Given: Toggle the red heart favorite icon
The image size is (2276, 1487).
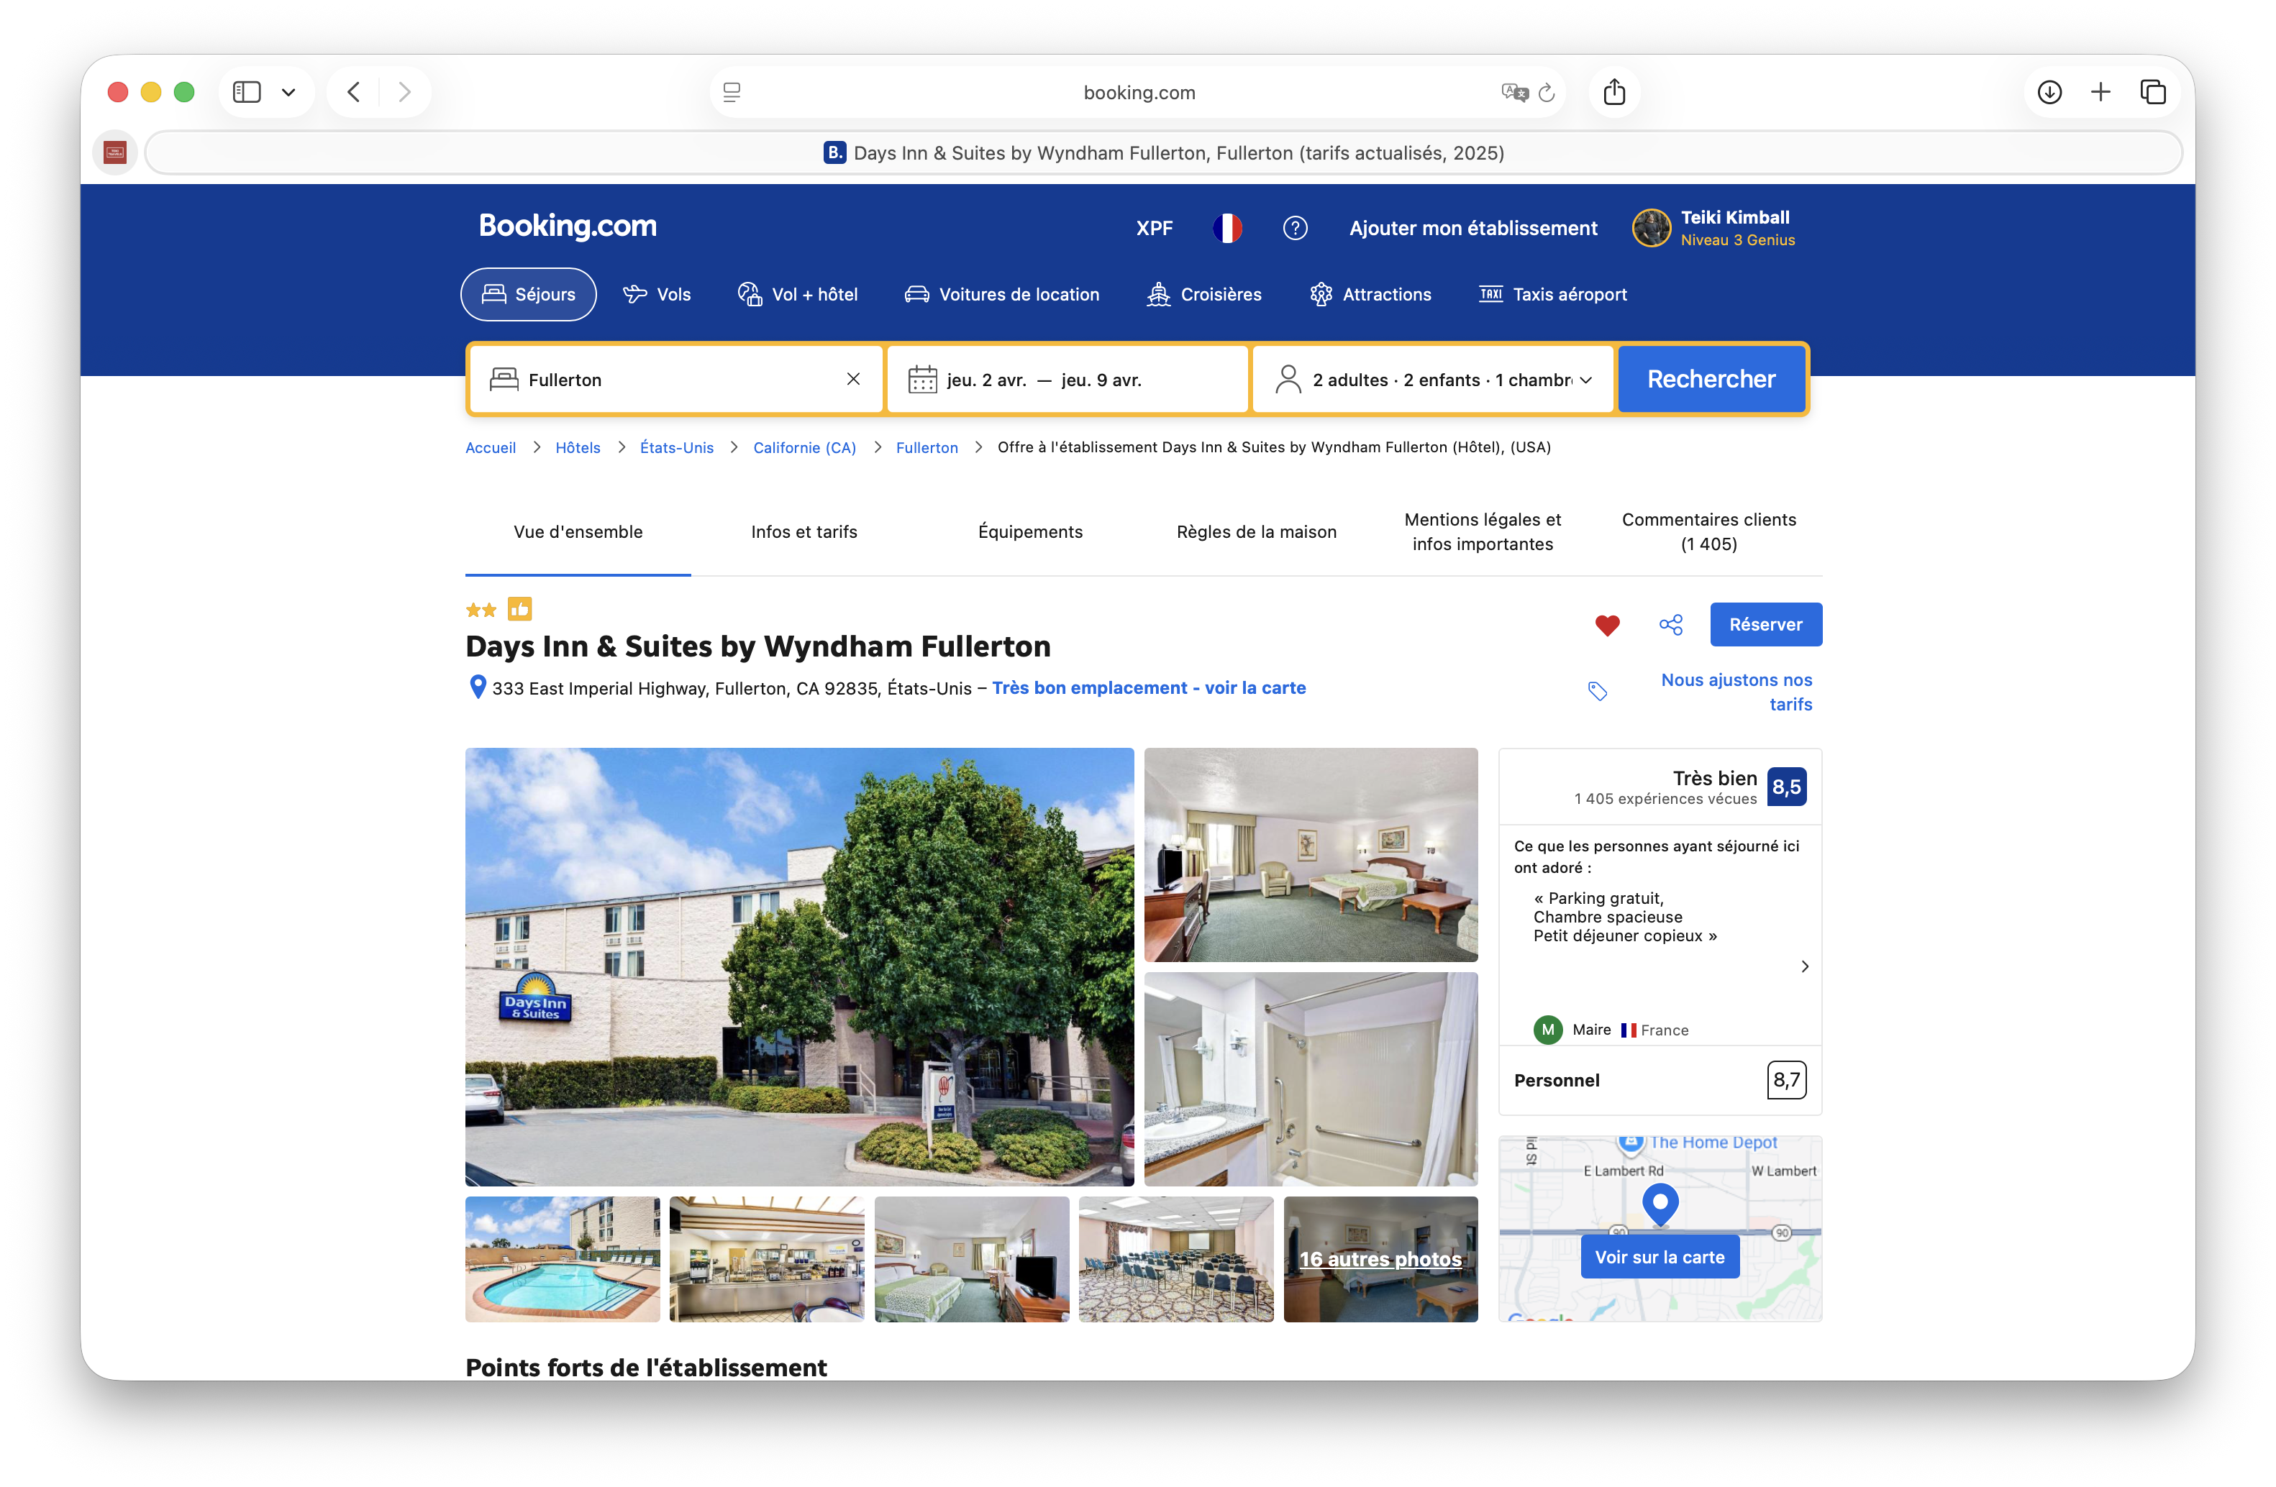Looking at the screenshot, I should point(1606,625).
